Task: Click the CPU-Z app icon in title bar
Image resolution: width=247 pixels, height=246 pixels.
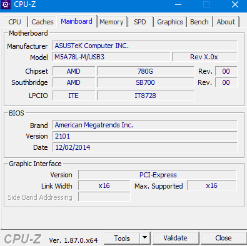Action: [x=6, y=4]
